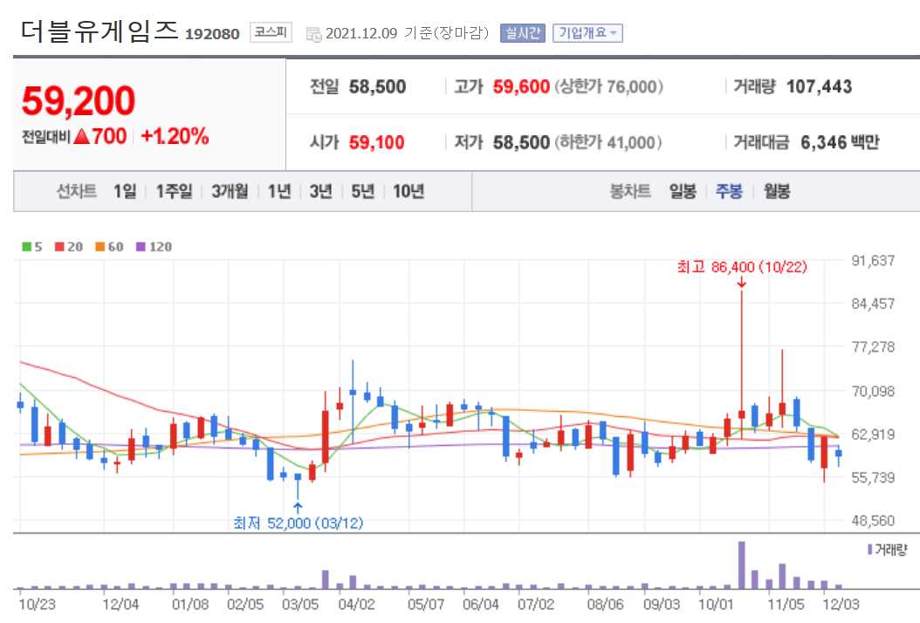Select the 3개월 line chart tab

[x=230, y=191]
